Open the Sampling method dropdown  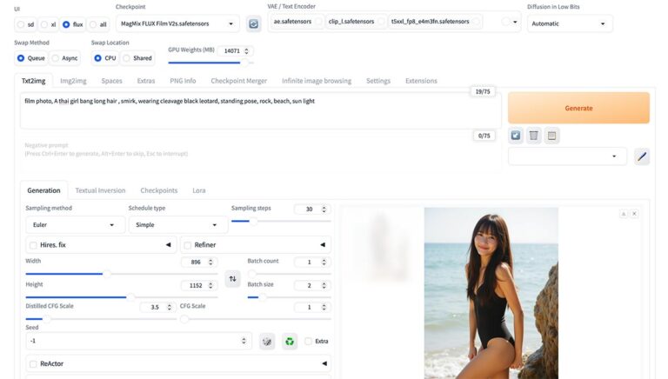(x=74, y=224)
